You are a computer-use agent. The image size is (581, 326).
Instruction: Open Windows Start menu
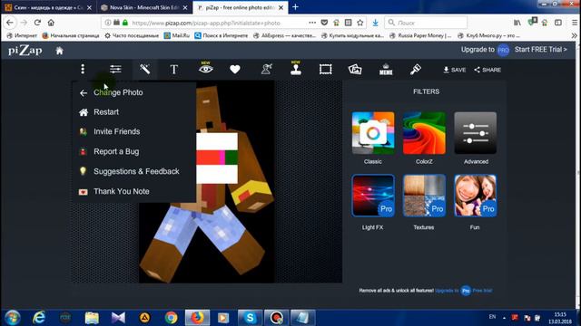[x=13, y=318]
